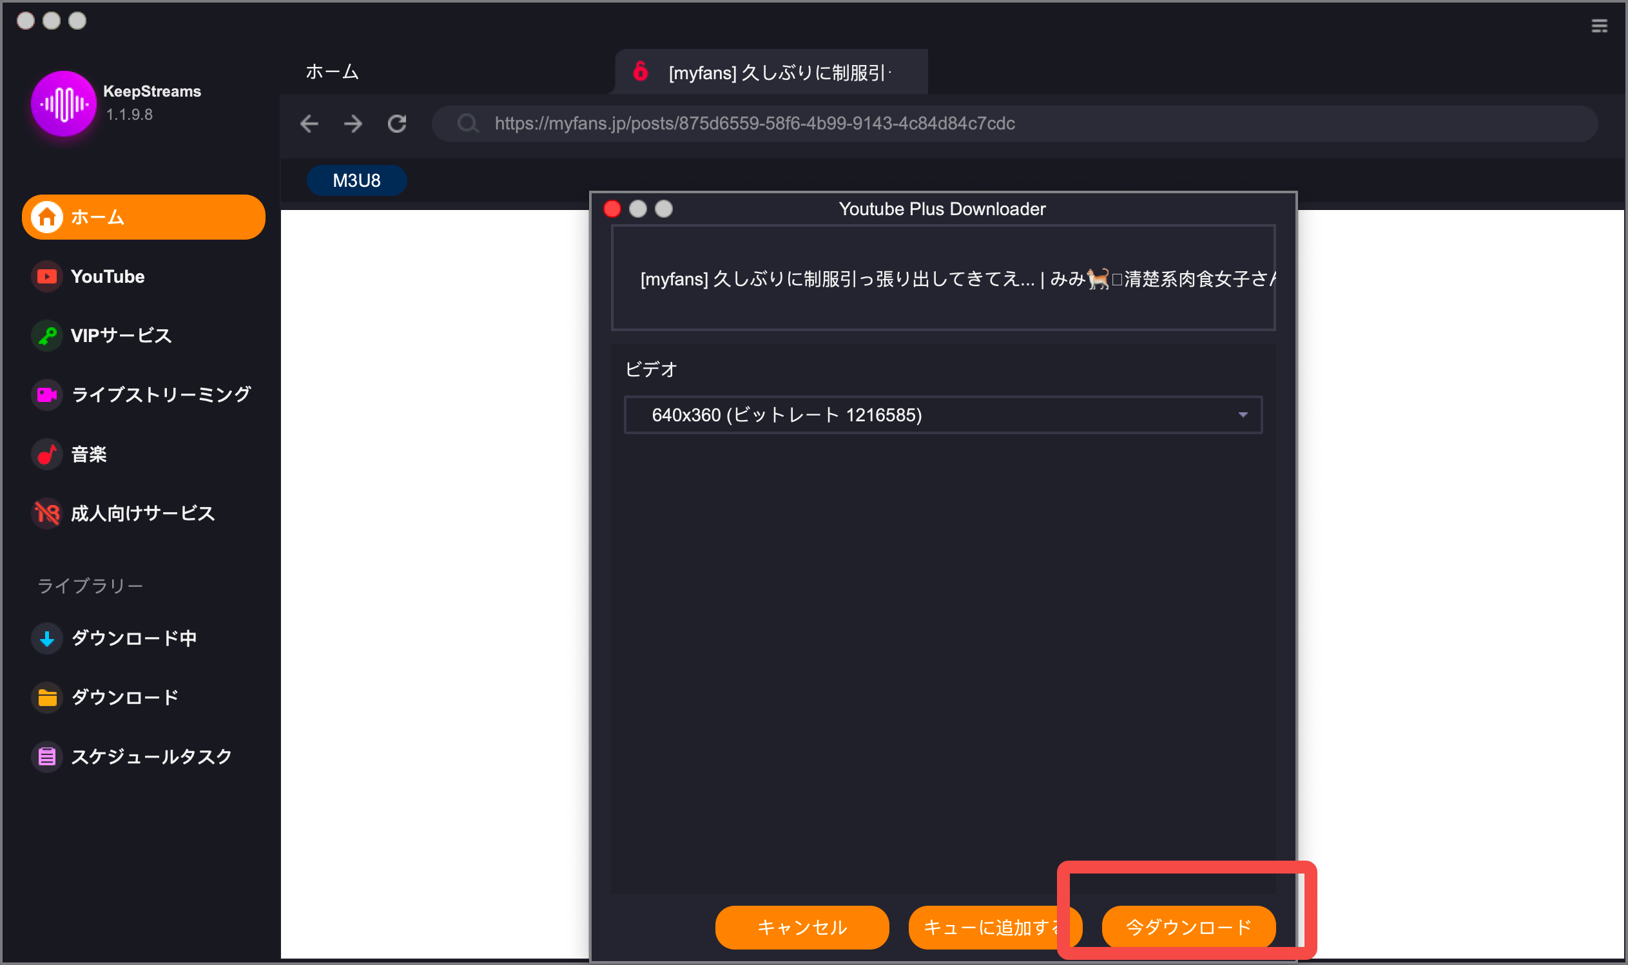Click the ビデオ label in the dialog
The image size is (1628, 965).
pos(651,369)
